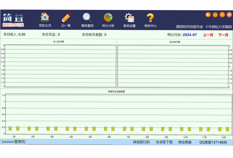Click the 10月 axis label in trend chart

pyautogui.click(x=185, y=137)
